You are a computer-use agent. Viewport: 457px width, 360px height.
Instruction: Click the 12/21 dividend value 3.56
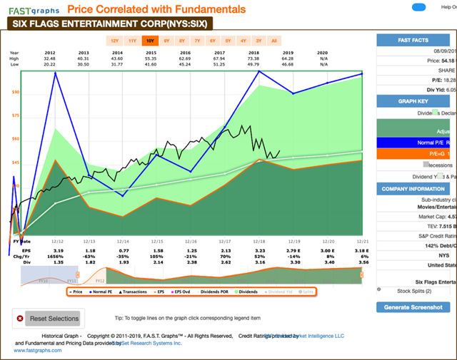pos(363,262)
